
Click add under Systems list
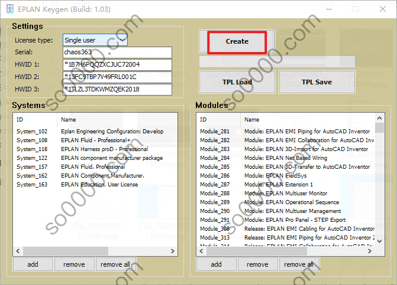(33, 264)
